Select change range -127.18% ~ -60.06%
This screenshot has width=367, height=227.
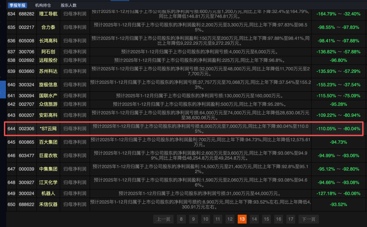click(338, 193)
